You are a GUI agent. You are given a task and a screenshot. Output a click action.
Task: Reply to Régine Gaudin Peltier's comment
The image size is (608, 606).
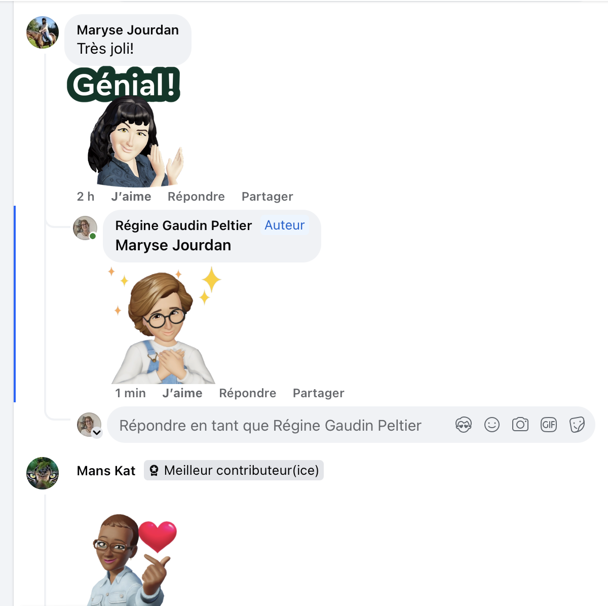[247, 393]
